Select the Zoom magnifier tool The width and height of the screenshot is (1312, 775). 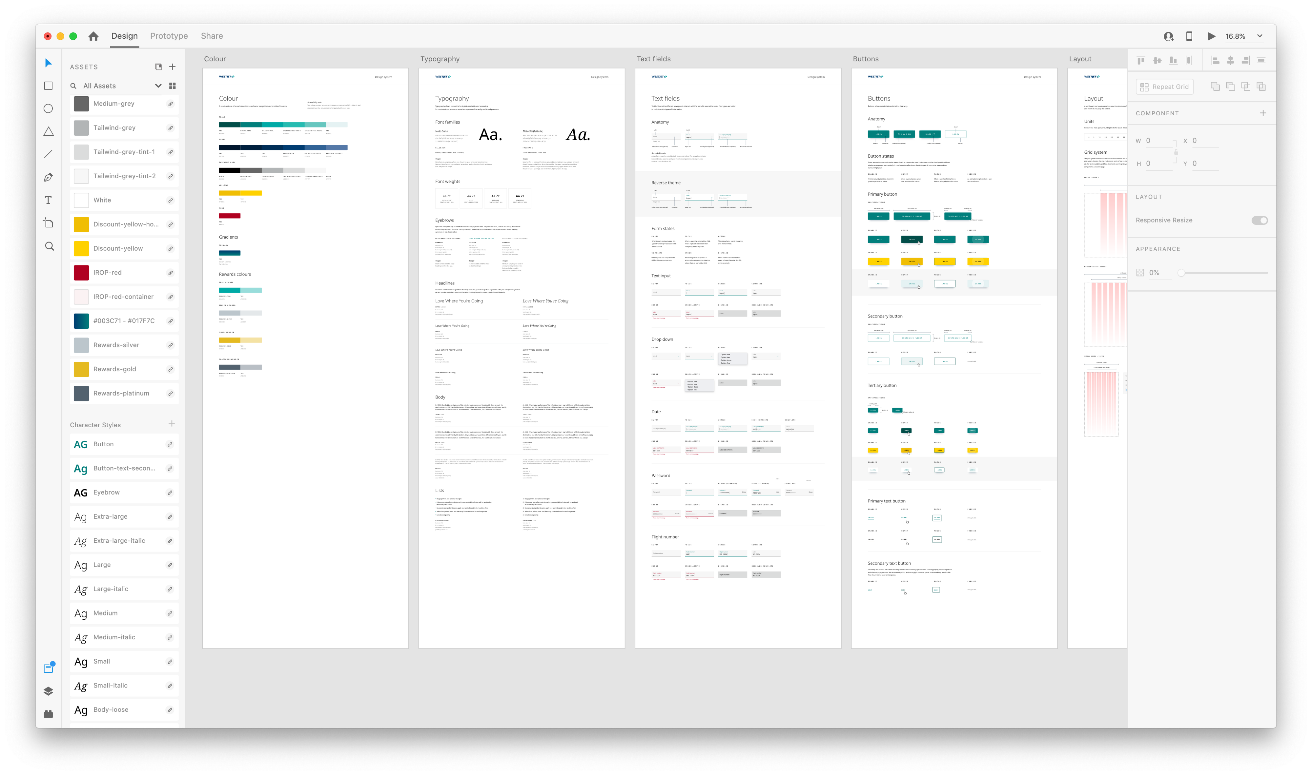click(x=49, y=246)
